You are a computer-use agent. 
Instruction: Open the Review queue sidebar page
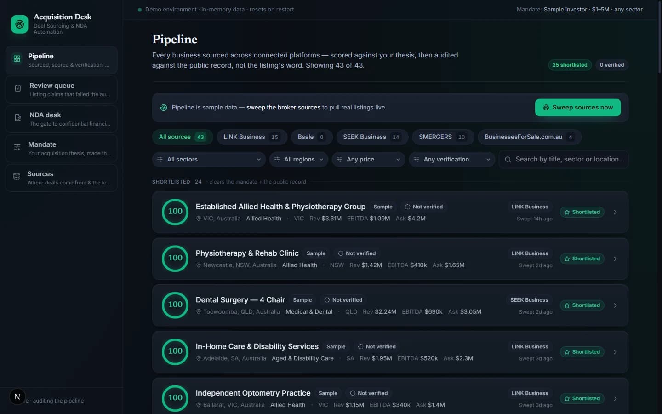click(x=62, y=90)
